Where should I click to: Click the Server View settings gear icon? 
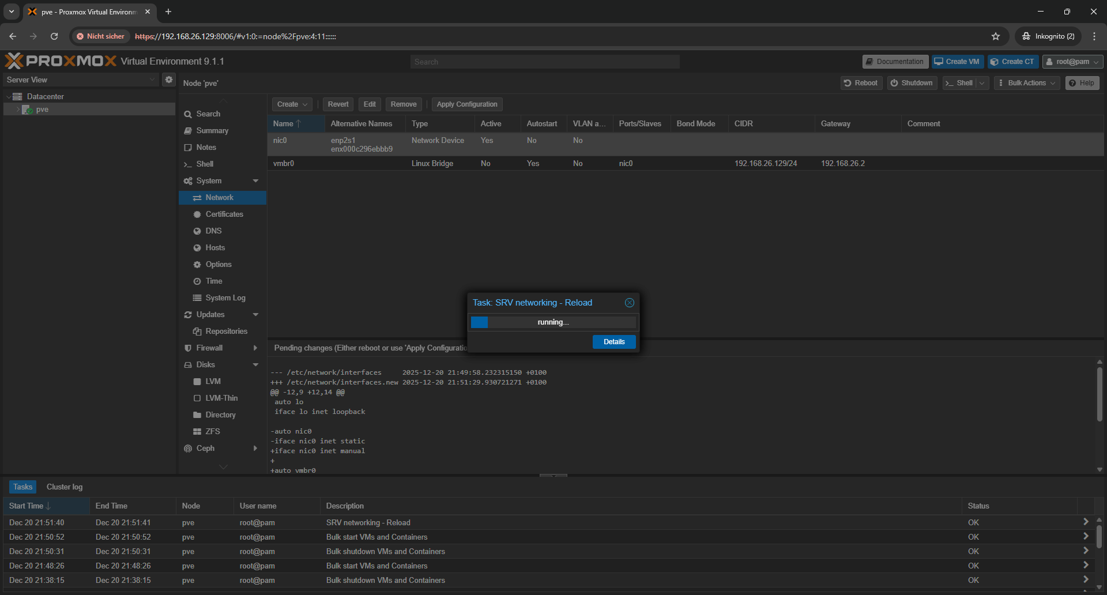pyautogui.click(x=168, y=80)
